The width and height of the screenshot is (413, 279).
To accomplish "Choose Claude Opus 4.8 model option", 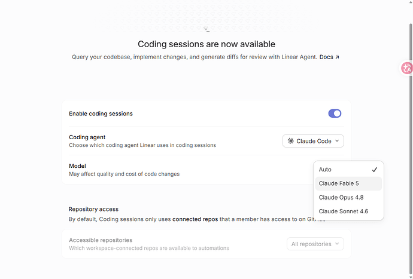I will (x=348, y=198).
